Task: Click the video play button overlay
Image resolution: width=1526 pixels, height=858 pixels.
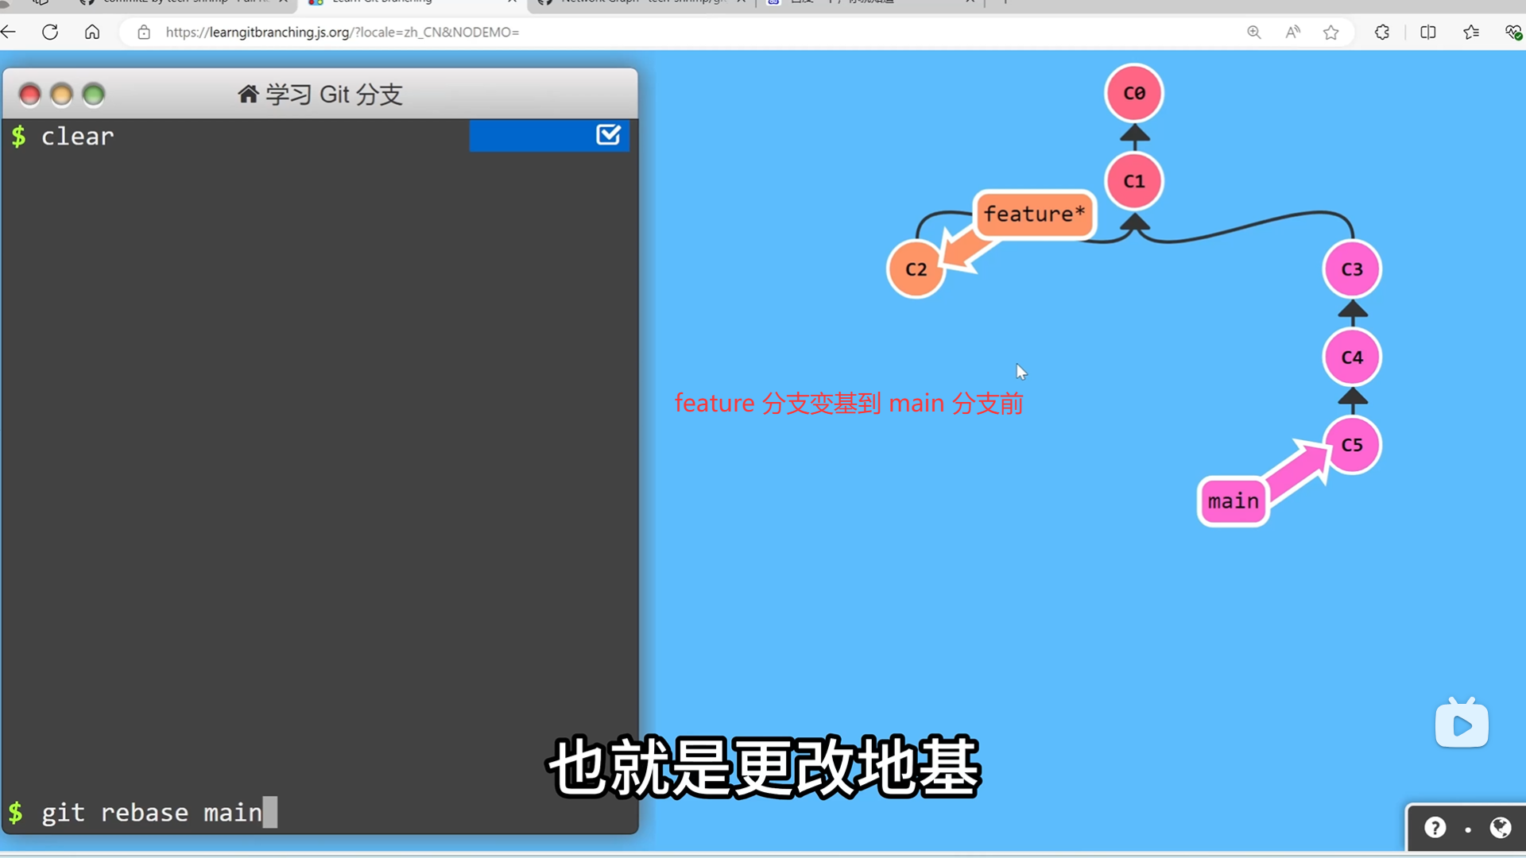Action: tap(1462, 725)
